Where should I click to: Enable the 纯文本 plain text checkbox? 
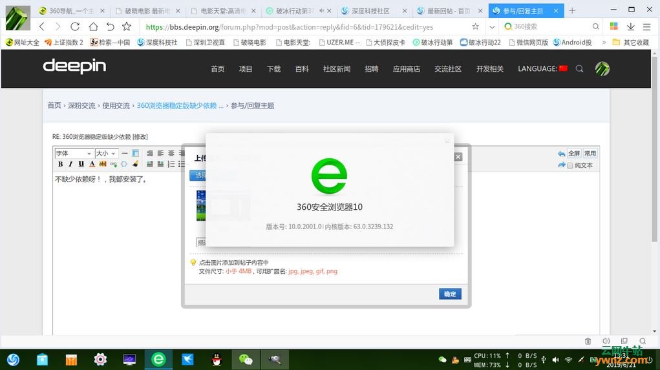[x=570, y=166]
